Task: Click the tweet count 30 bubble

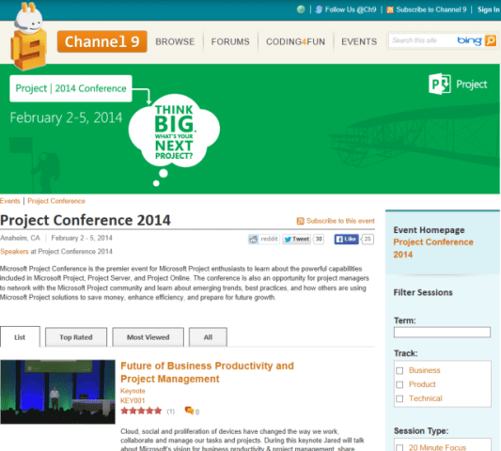Action: (x=319, y=240)
